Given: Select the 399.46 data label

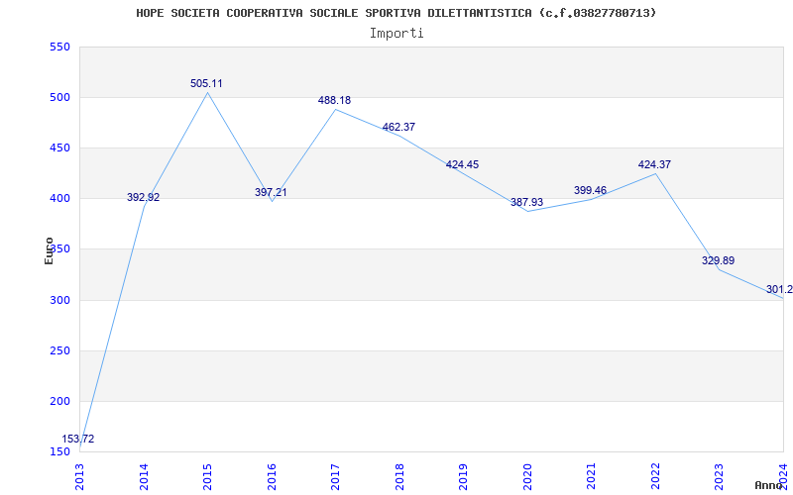Looking at the screenshot, I should point(590,190).
